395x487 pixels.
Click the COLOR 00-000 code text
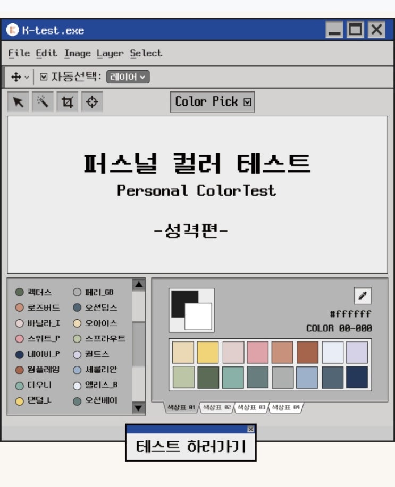[339, 328]
